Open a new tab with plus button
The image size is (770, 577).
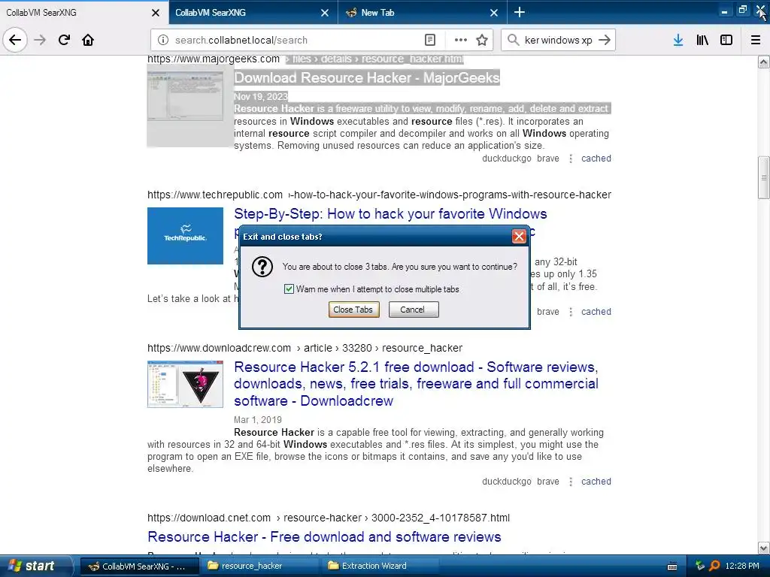click(x=520, y=12)
